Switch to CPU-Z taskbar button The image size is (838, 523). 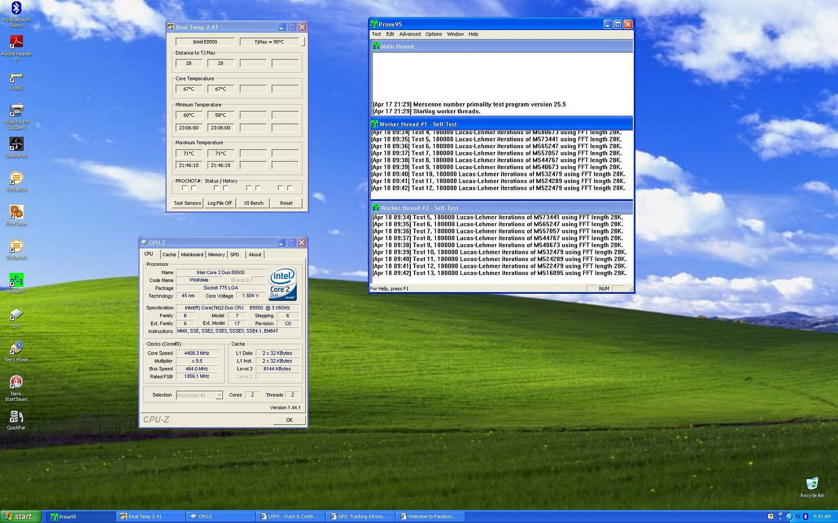(x=221, y=517)
